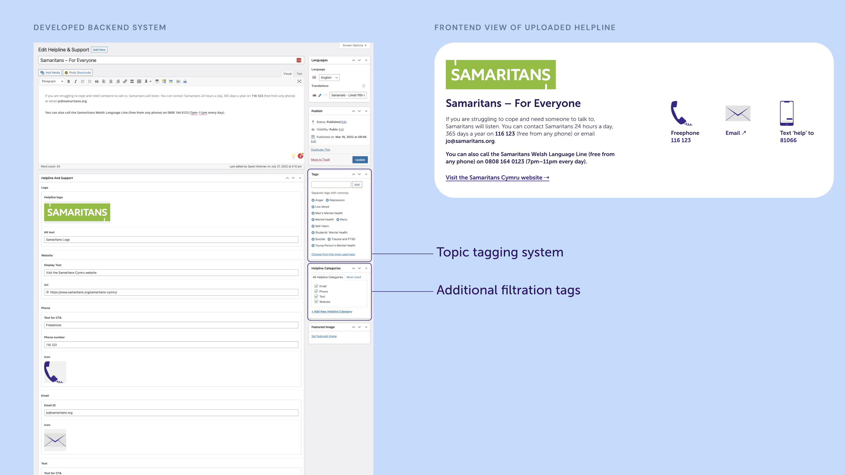
Task: Click the Samaritans helpline logo thumbnail in backend
Action: coord(77,212)
